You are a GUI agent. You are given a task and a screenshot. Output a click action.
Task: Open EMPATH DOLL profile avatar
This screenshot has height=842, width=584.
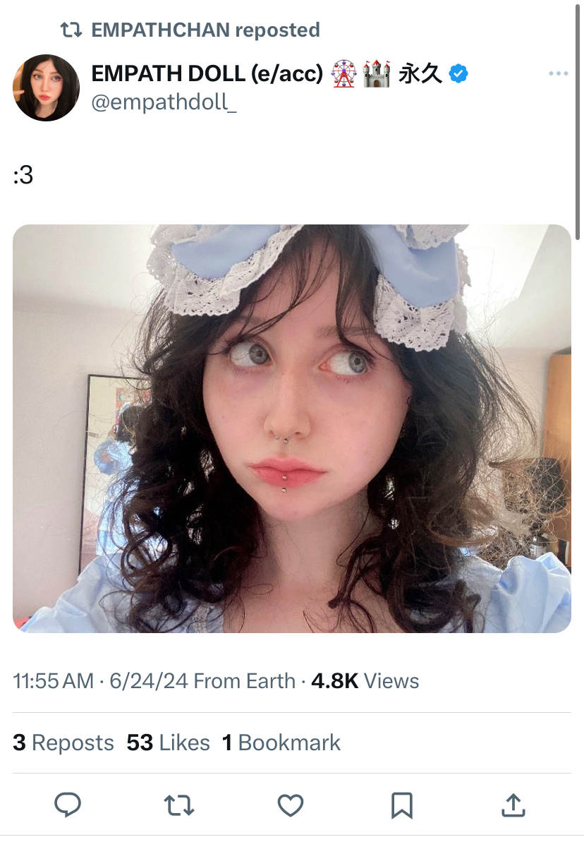tap(46, 88)
